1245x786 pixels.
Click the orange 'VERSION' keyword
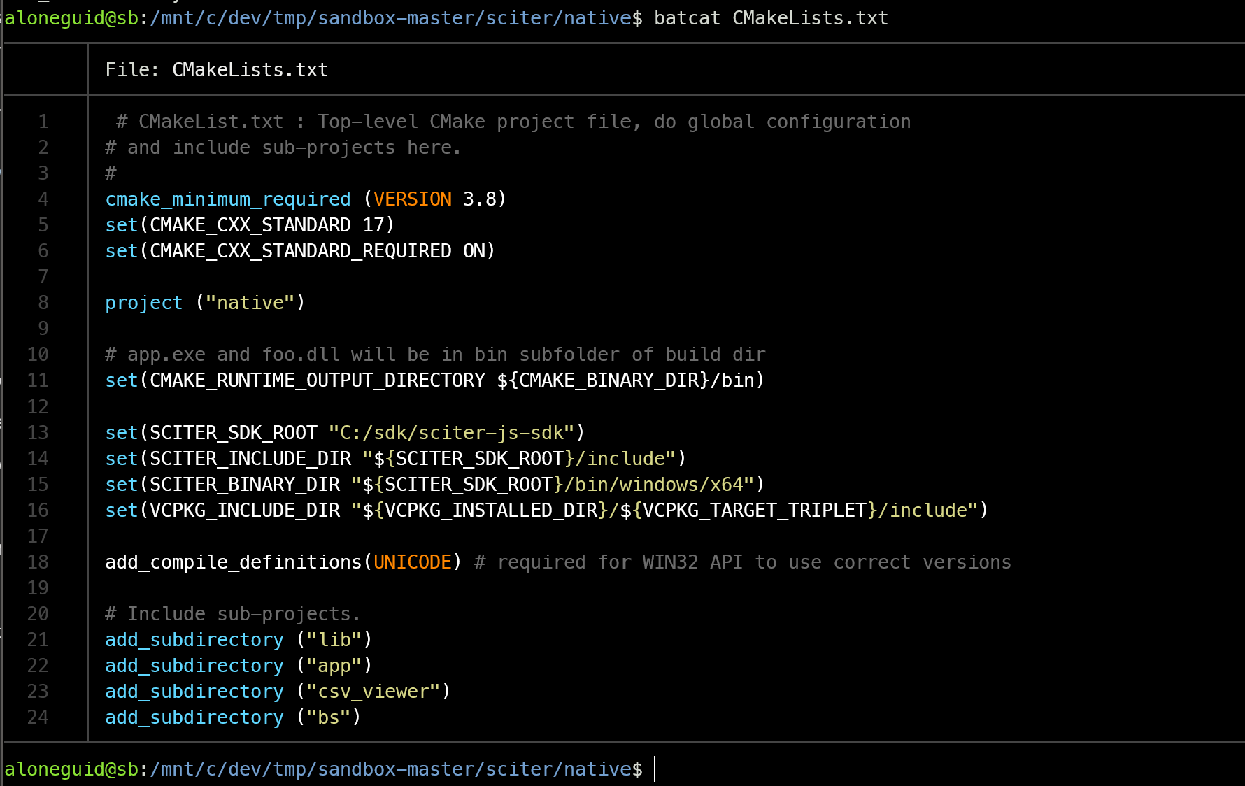pos(413,199)
